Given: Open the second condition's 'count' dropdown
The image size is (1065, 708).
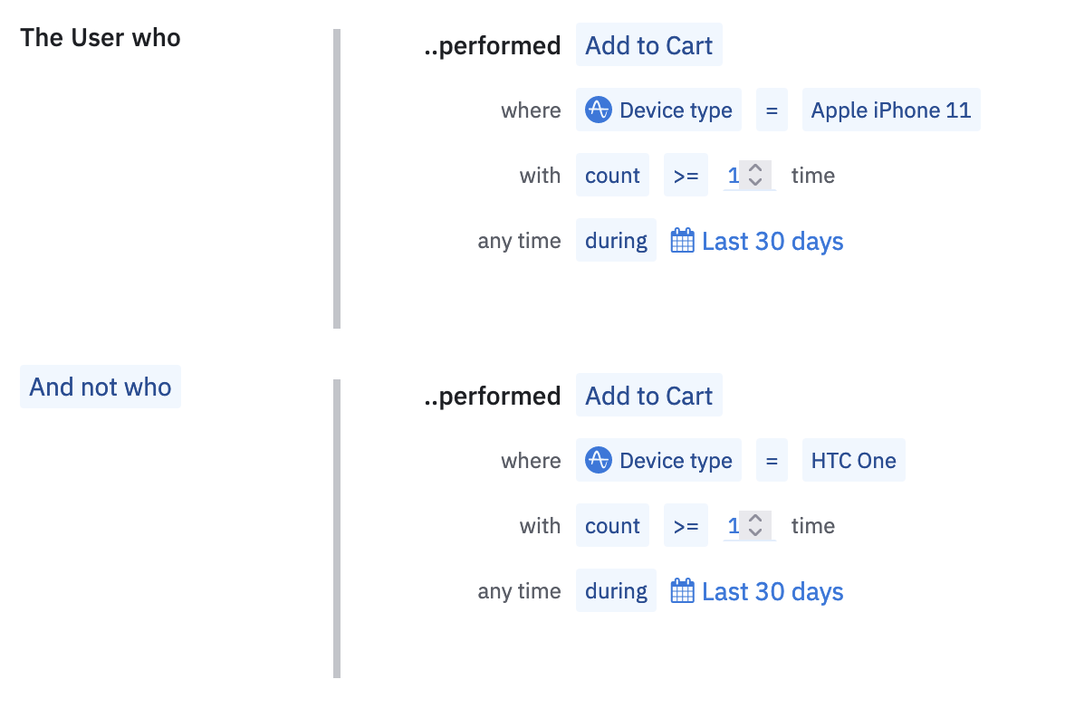Looking at the screenshot, I should coord(612,526).
